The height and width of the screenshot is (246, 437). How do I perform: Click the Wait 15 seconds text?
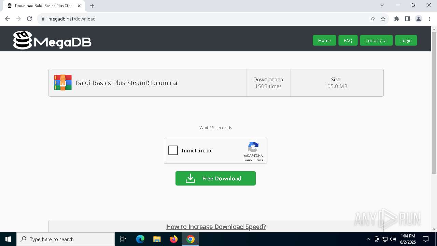click(x=216, y=127)
